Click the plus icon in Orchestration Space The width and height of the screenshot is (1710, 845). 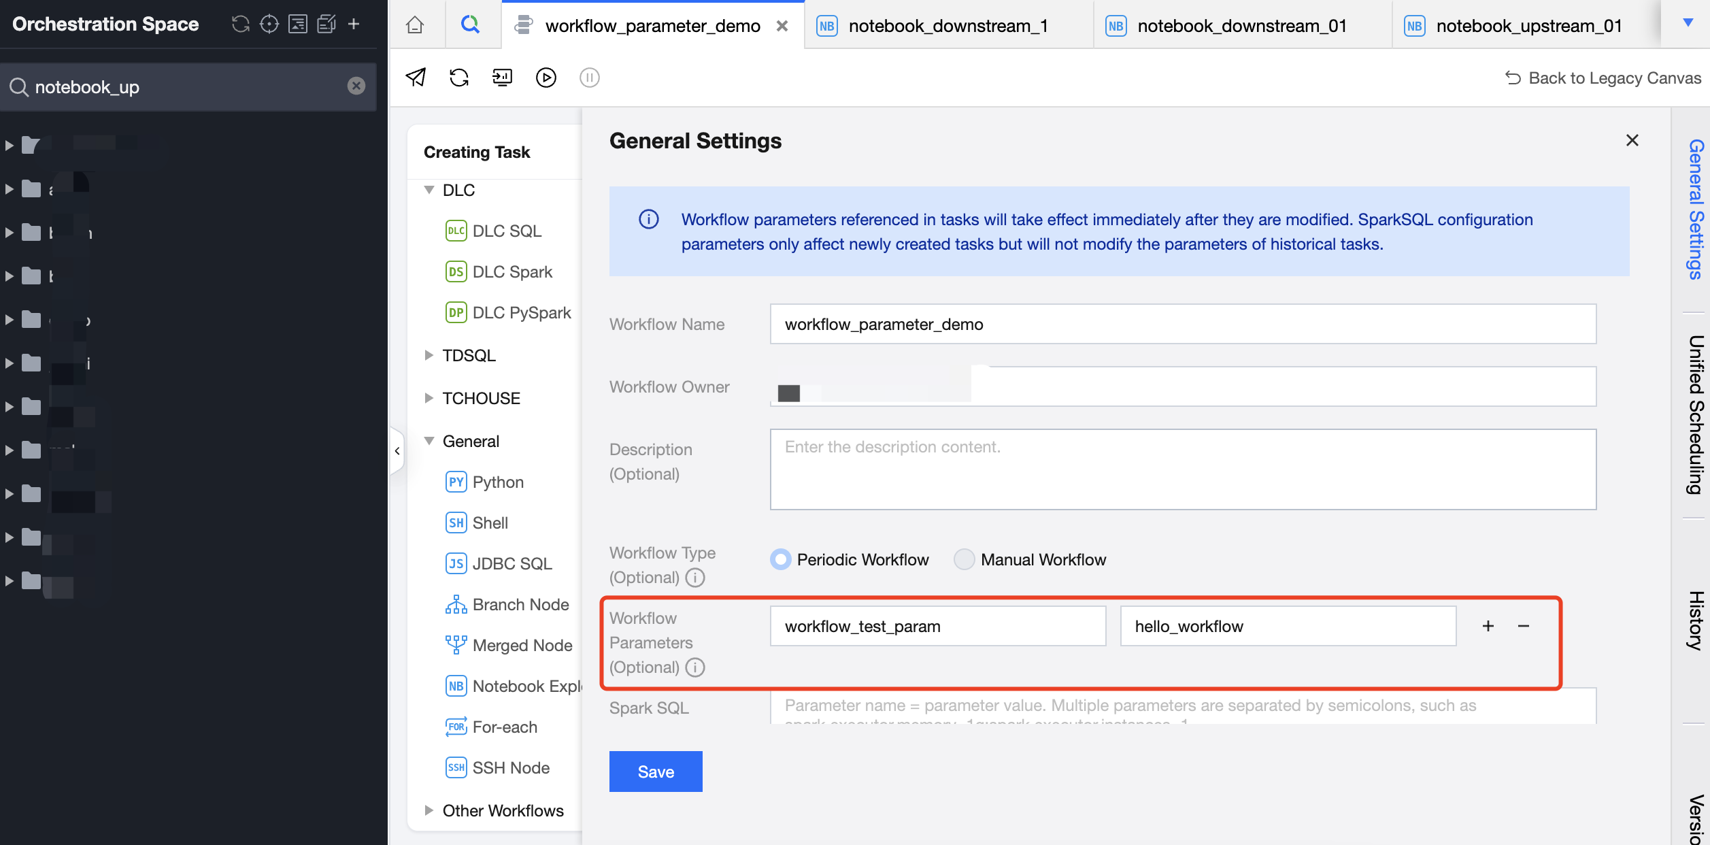(354, 24)
